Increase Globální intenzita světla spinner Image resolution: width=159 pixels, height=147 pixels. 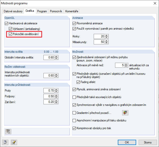point(56,56)
